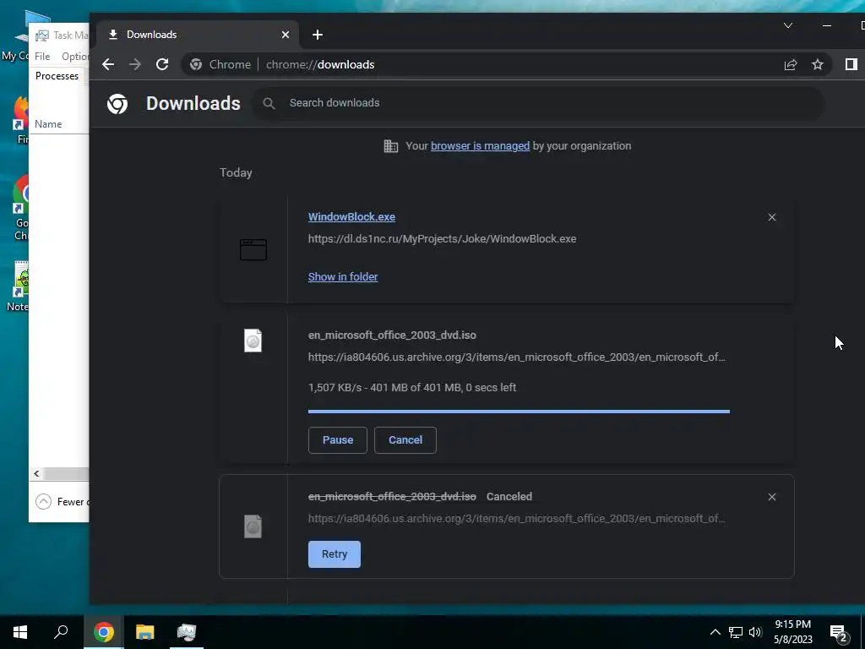
Task: Click the magnifier icon in search downloads
Action: (269, 103)
